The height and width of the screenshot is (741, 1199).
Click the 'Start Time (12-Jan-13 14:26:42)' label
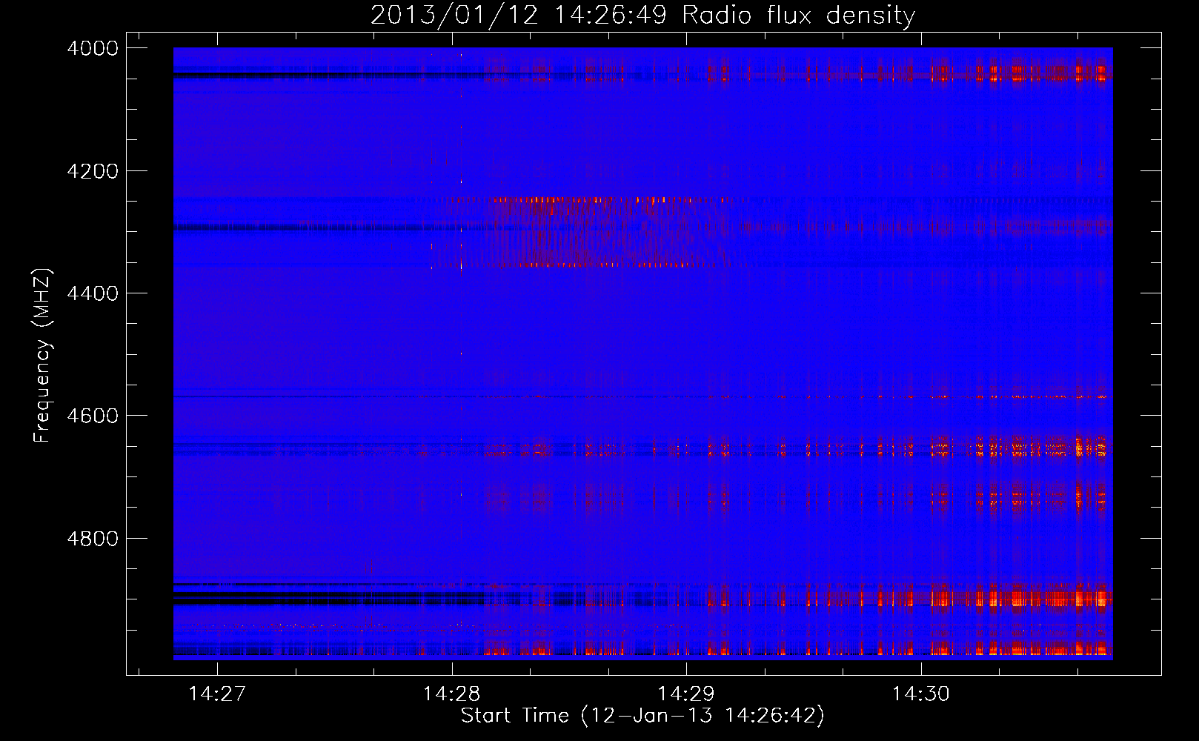pos(642,716)
